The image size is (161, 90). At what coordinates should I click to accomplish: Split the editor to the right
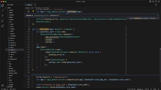click(156, 5)
